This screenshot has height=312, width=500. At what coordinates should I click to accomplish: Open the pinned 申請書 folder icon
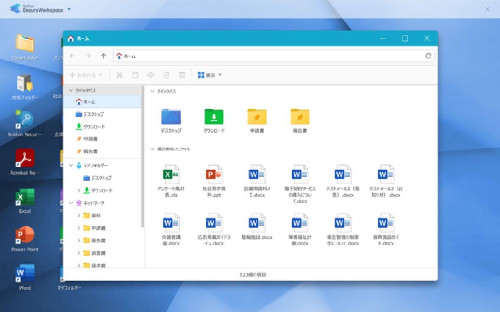click(x=257, y=120)
